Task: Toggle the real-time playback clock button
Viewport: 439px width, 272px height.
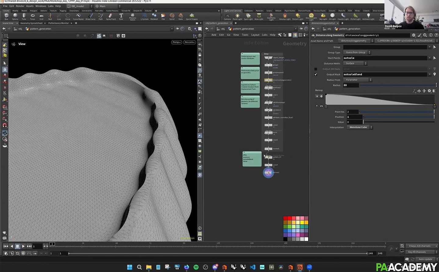Action: click(23, 253)
